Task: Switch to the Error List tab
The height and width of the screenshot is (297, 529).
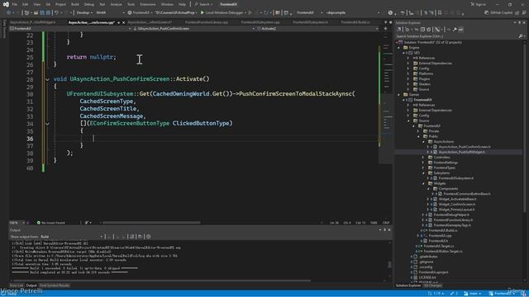Action: [17, 285]
